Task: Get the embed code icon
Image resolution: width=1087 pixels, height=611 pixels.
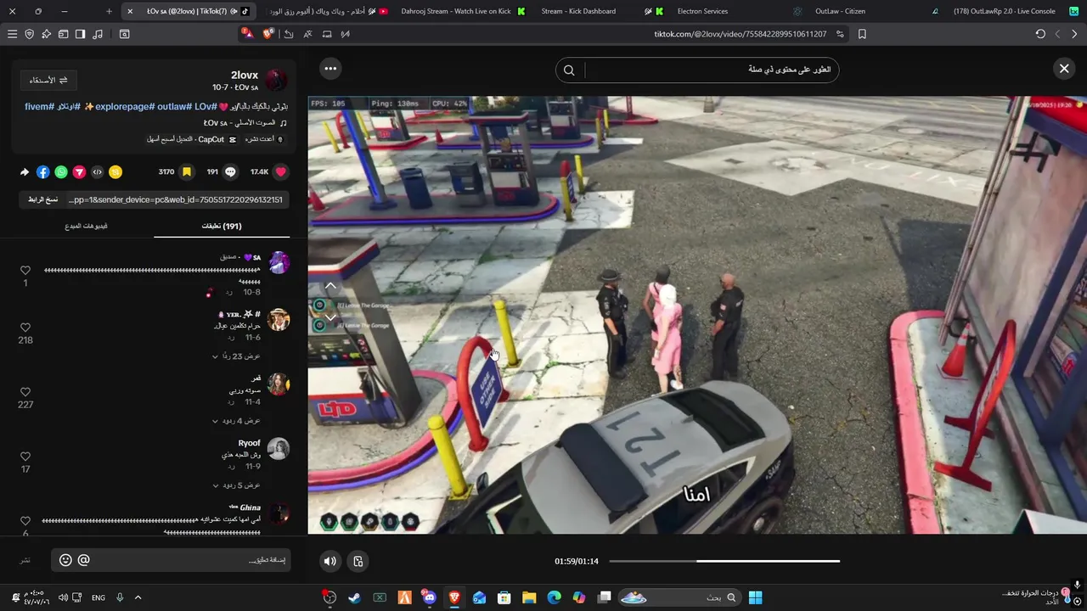Action: coord(97,171)
